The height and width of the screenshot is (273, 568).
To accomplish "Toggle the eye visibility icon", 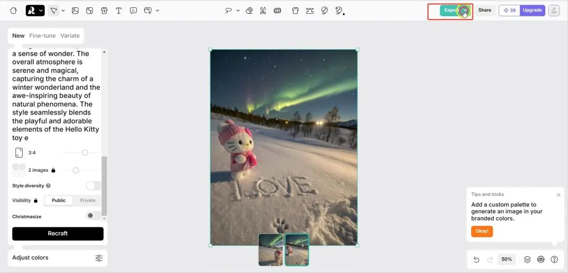I will 541,259.
